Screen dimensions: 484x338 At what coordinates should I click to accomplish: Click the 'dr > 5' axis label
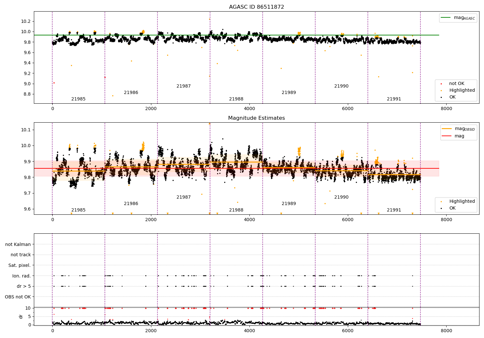24,286
